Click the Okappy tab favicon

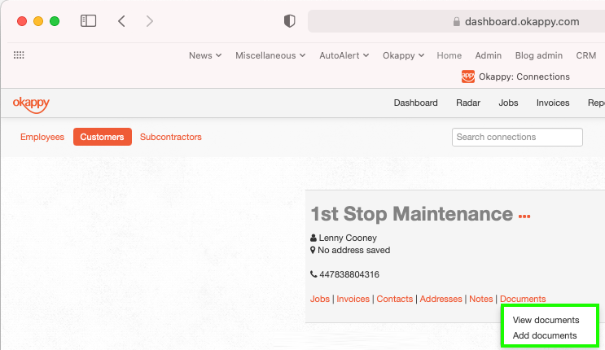pyautogui.click(x=468, y=77)
